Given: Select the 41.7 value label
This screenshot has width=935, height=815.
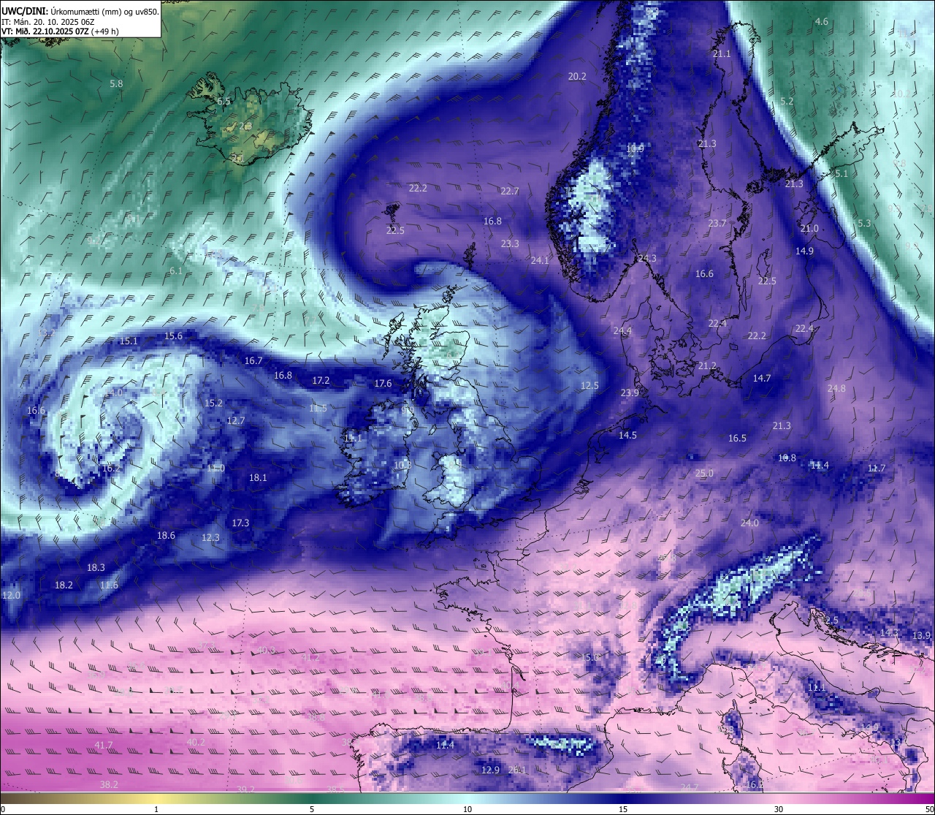Looking at the screenshot, I should click(x=104, y=746).
